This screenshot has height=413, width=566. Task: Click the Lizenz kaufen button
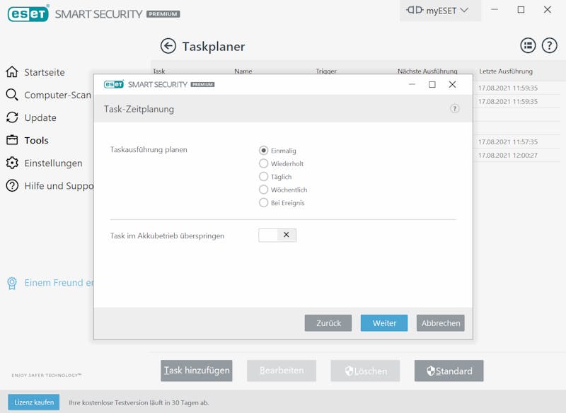[x=34, y=402]
